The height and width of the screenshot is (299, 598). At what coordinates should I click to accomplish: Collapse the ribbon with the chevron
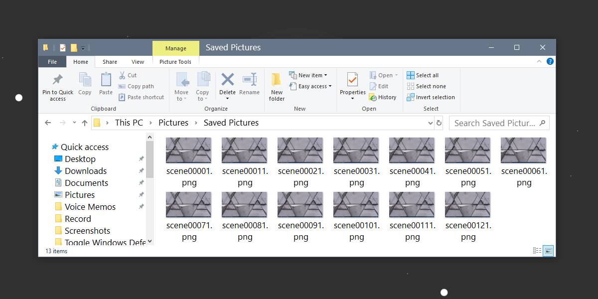[539, 62]
